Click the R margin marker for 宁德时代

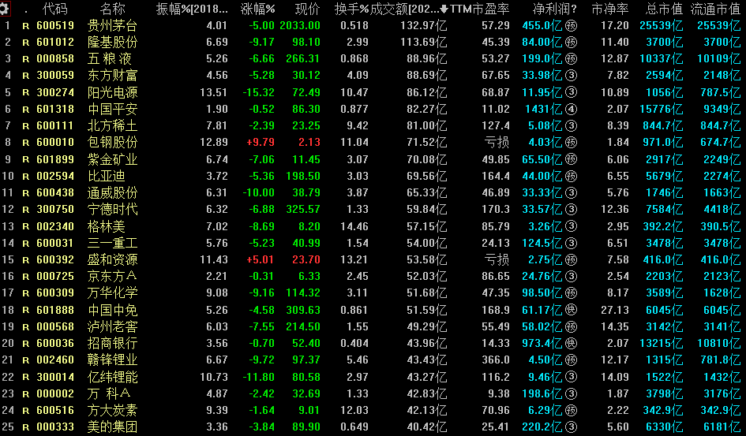26,210
